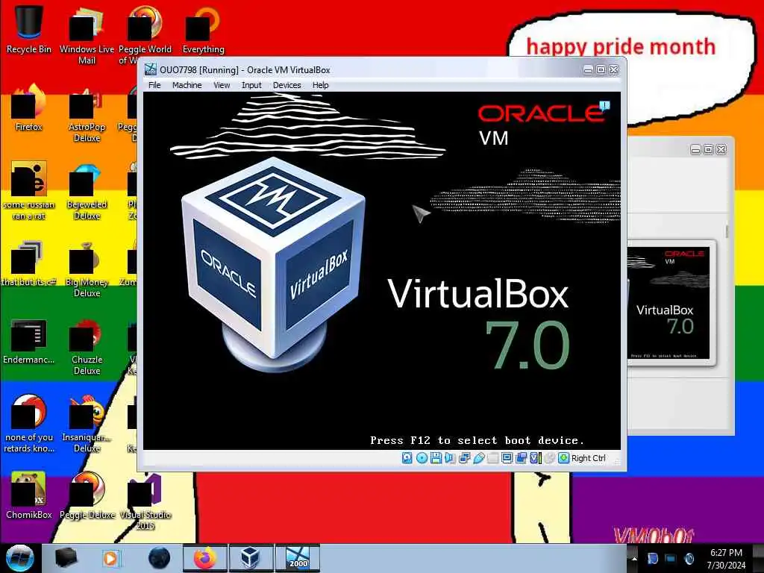Click the USB devices indicator icon
764x573 pixels.
478,458
